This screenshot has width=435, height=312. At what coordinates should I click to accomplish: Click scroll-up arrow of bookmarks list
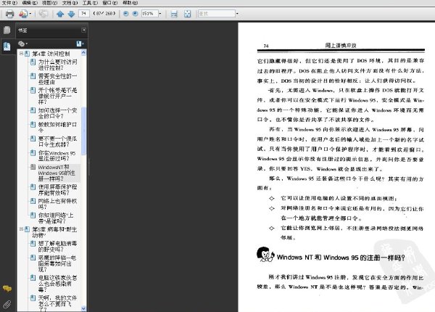[x=83, y=52]
